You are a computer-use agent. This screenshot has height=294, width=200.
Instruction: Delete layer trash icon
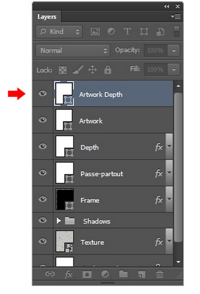click(x=160, y=274)
